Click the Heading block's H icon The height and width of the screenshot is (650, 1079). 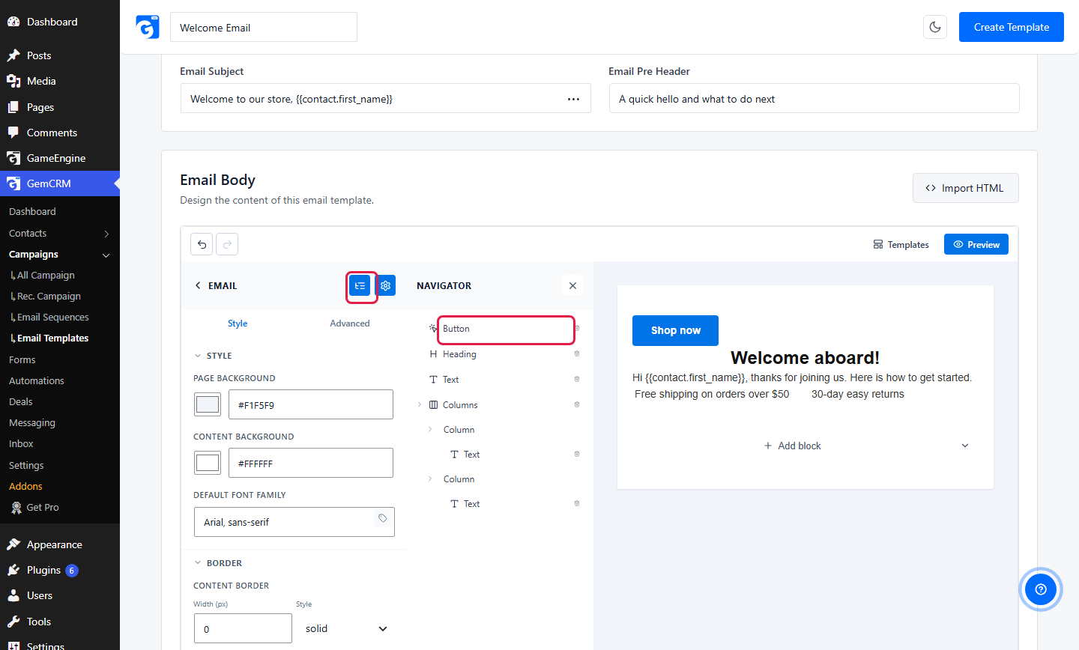tap(433, 354)
